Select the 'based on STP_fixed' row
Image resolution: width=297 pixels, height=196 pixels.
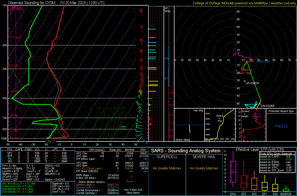[276, 170]
